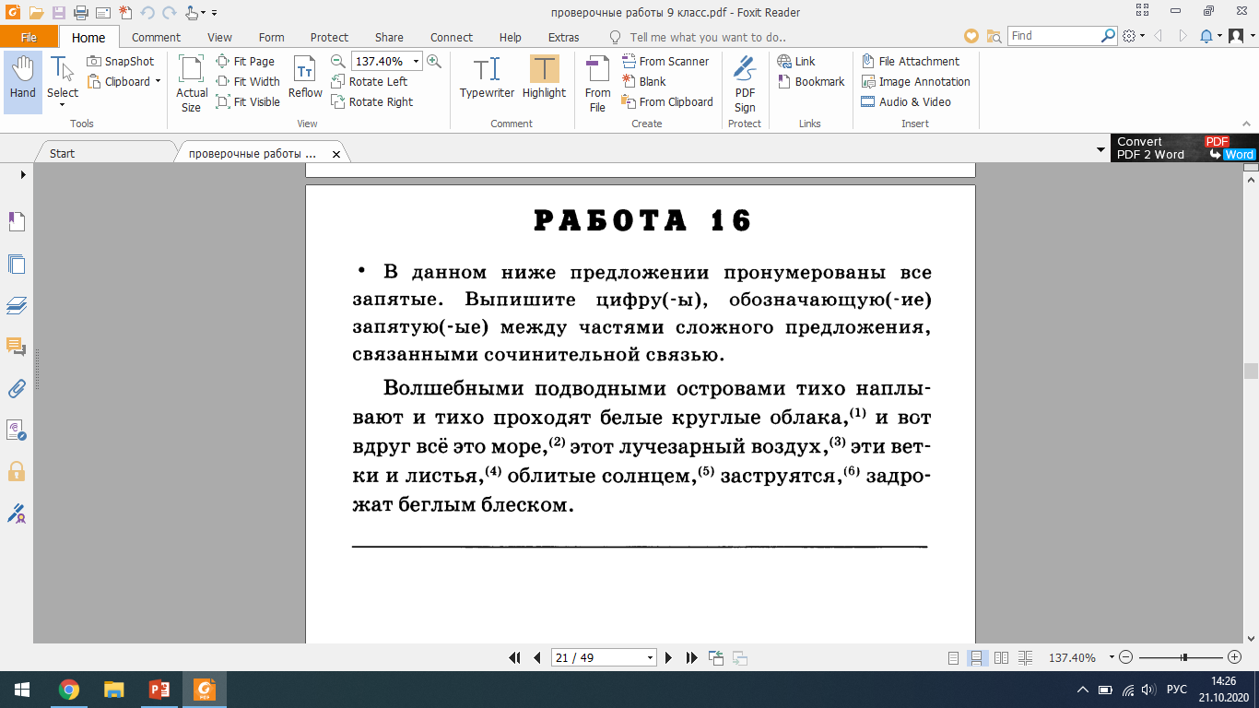Image resolution: width=1259 pixels, height=708 pixels.
Task: Open the Attachments paperclip panel
Action: tap(17, 388)
